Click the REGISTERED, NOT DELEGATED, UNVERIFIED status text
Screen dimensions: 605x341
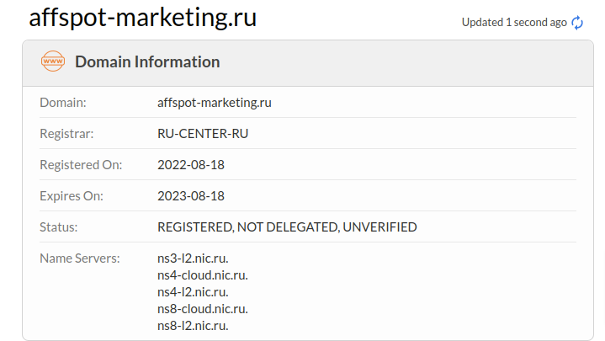(x=287, y=226)
